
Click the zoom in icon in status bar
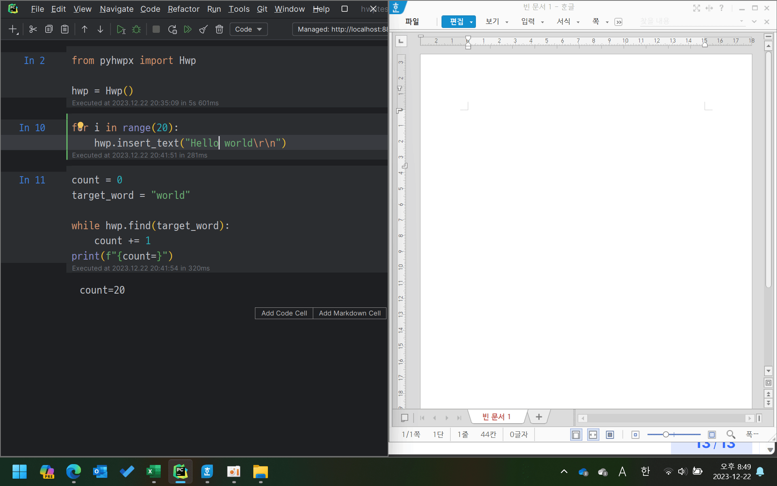pyautogui.click(x=712, y=435)
